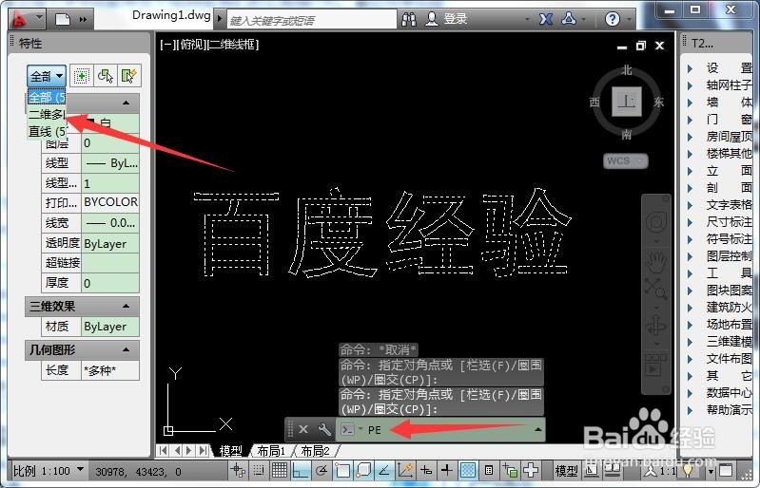Screen dimensions: 760x488
Task: Click the 打印样式 BYCOLOR value
Action: [110, 202]
